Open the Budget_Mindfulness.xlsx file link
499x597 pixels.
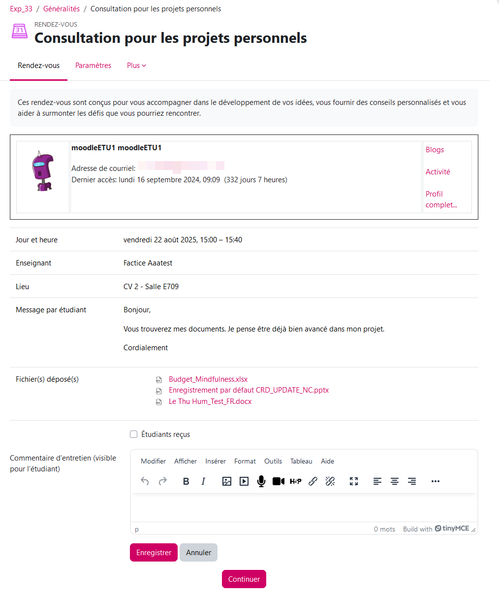pyautogui.click(x=208, y=379)
